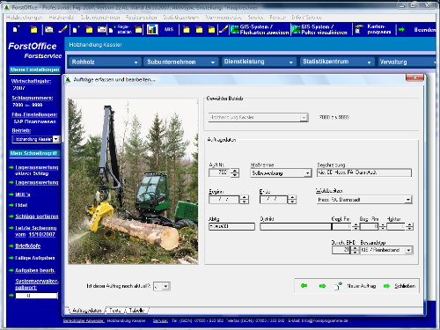Click green arrow beside Fidel
This screenshot has width=440, height=330.
click(x=11, y=205)
